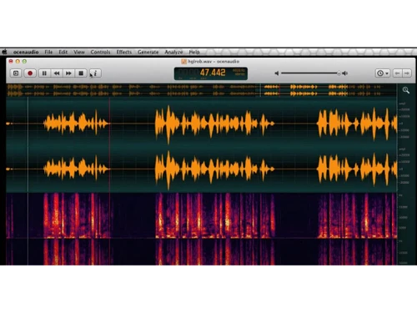Click the upper channel waveform
The height and width of the screenshot is (313, 417).
pos(202,124)
